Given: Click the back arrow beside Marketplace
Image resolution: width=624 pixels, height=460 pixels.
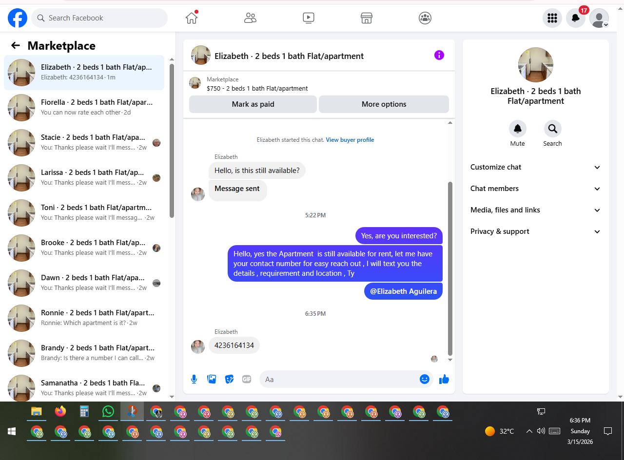Looking at the screenshot, I should coord(16,45).
